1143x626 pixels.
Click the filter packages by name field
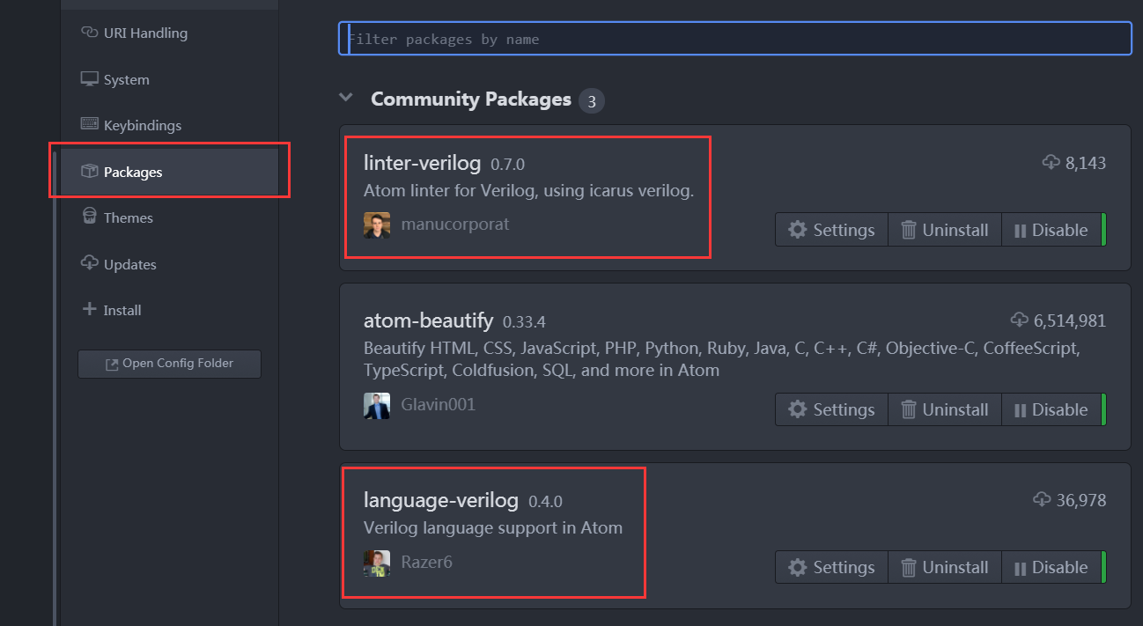734,38
